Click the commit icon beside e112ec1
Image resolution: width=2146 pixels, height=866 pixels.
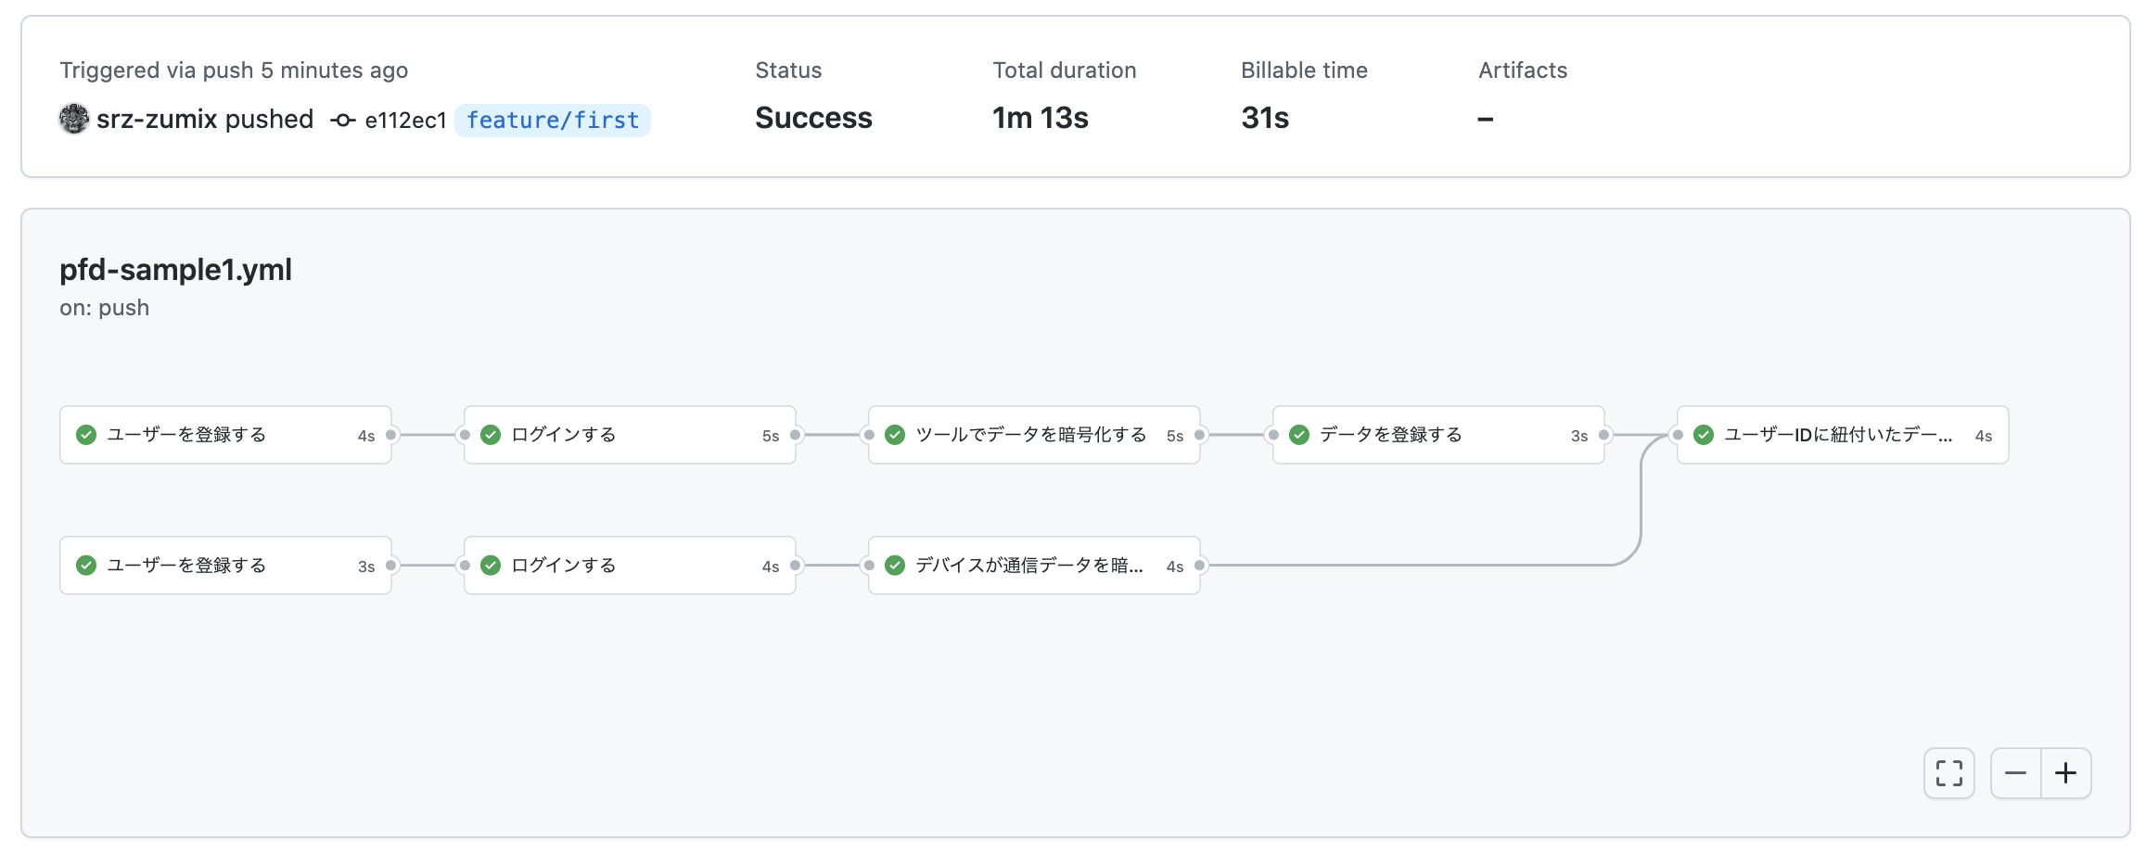coord(342,120)
